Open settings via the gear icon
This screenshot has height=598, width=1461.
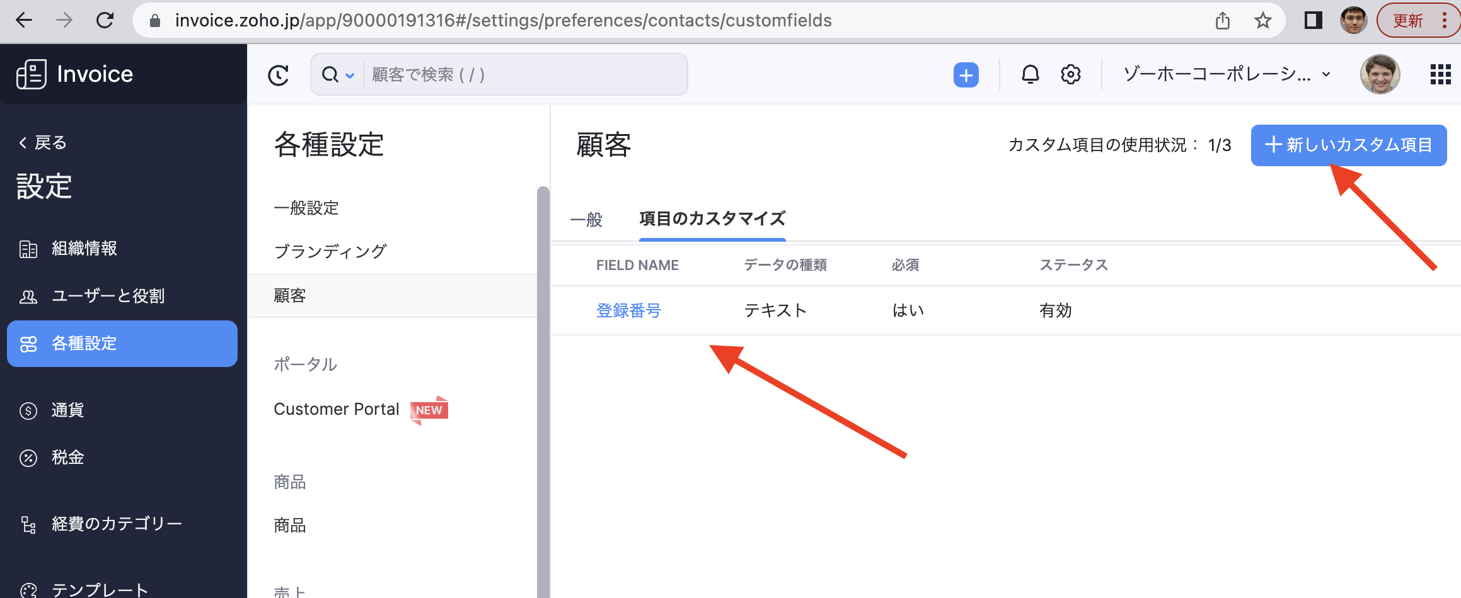[x=1070, y=75]
